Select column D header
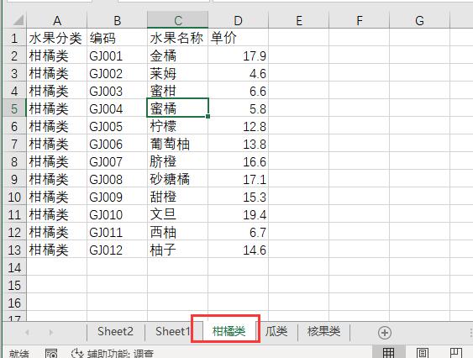 (x=238, y=20)
